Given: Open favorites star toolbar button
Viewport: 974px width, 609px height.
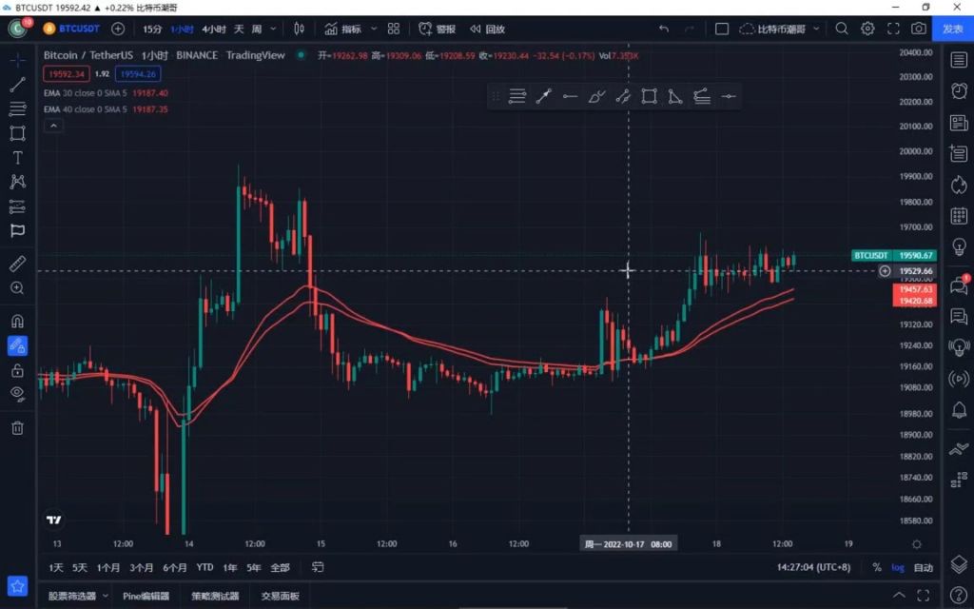Looking at the screenshot, I should [17, 585].
